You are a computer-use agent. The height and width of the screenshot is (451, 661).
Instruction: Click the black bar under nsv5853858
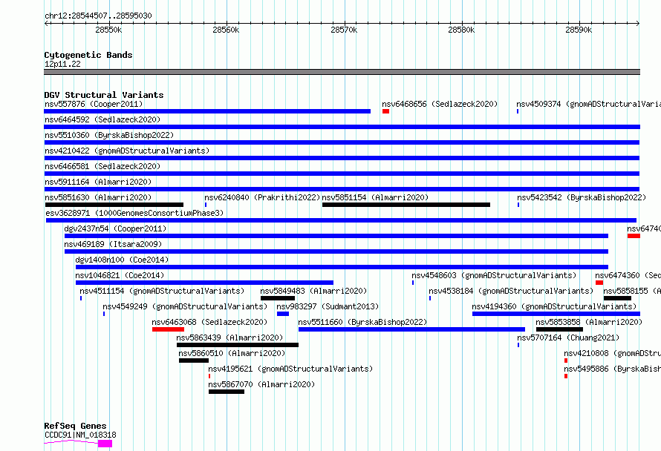coord(559,329)
